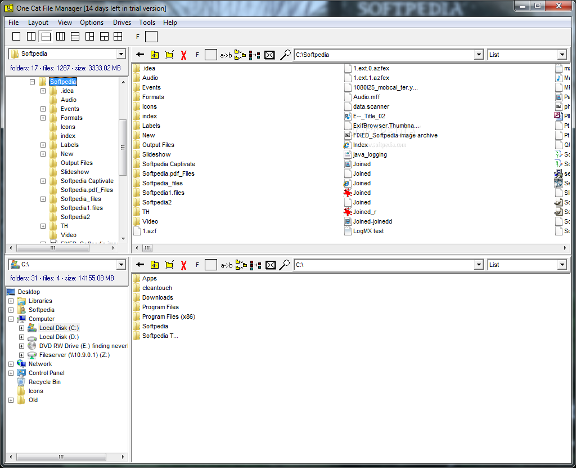Click the upper tree vertical scrollbar thumb
576x468 pixels.
123,148
